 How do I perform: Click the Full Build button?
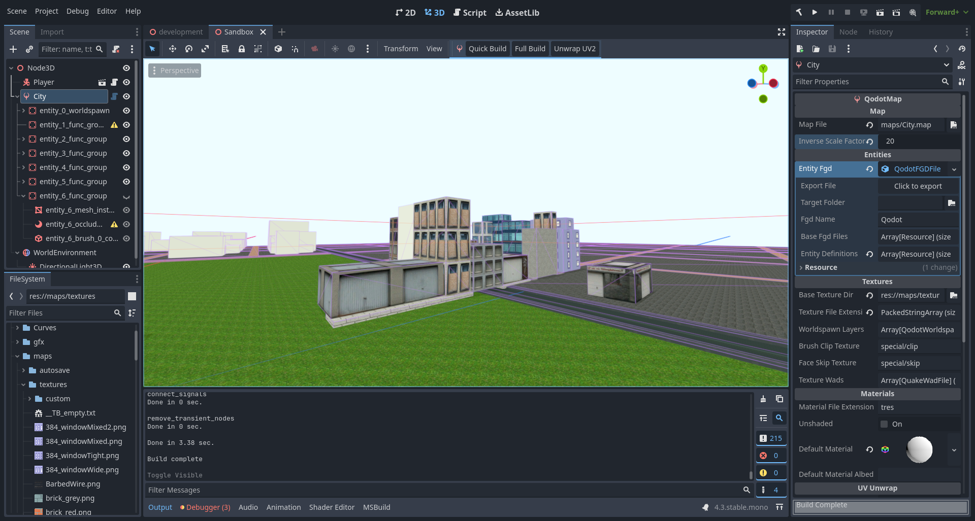click(530, 49)
